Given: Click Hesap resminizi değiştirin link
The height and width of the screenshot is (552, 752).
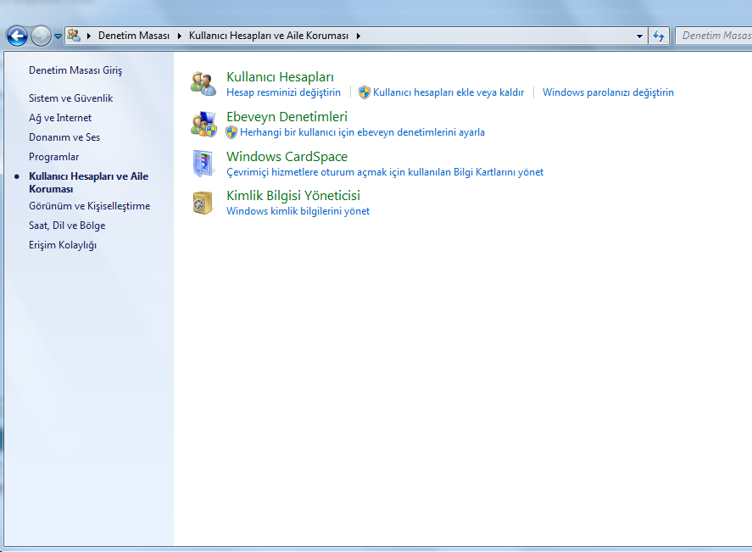Looking at the screenshot, I should coord(283,92).
